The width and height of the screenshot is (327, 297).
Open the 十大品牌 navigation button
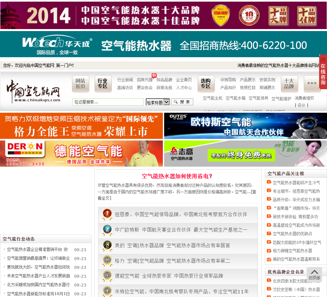click(x=289, y=84)
